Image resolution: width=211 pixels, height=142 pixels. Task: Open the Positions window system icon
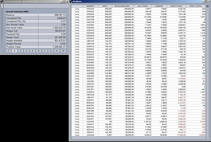71,1
